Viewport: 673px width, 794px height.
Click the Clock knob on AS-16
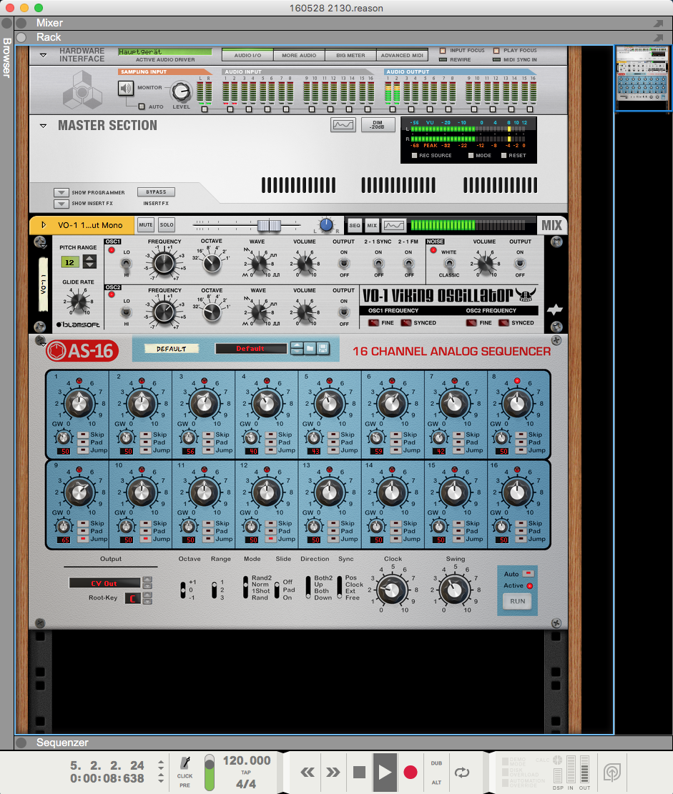pyautogui.click(x=392, y=590)
